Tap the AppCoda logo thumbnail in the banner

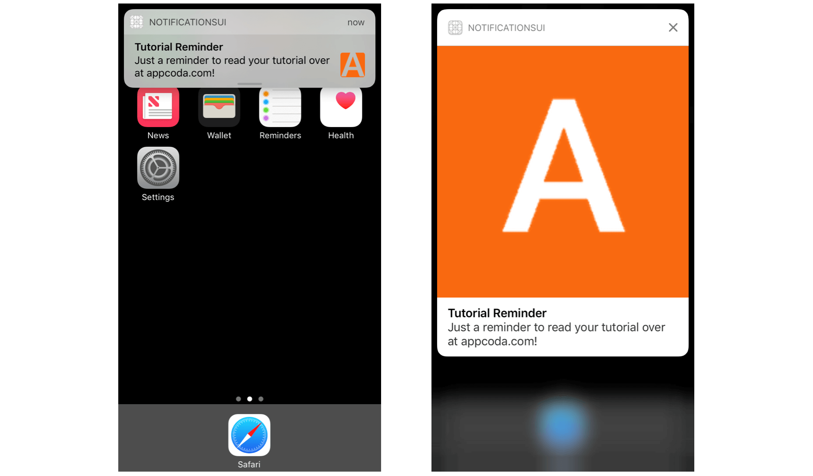pyautogui.click(x=353, y=64)
